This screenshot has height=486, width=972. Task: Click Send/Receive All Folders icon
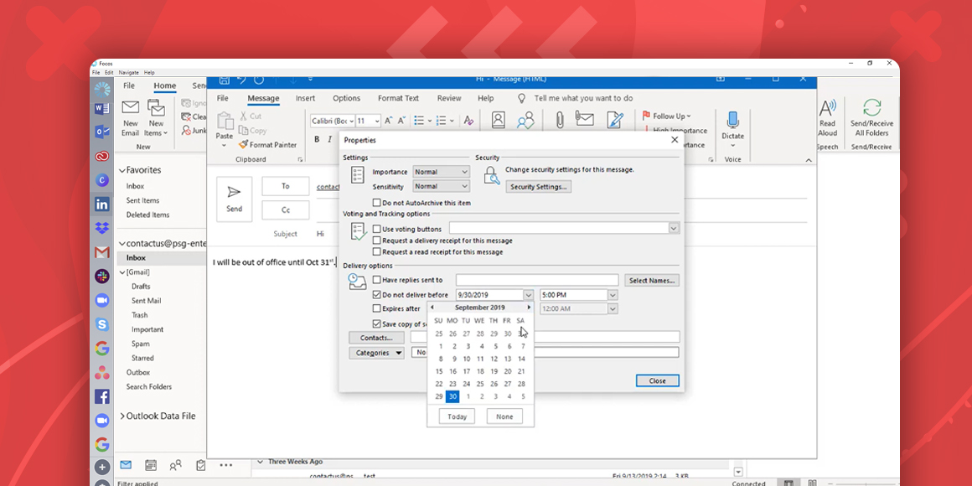click(x=872, y=107)
